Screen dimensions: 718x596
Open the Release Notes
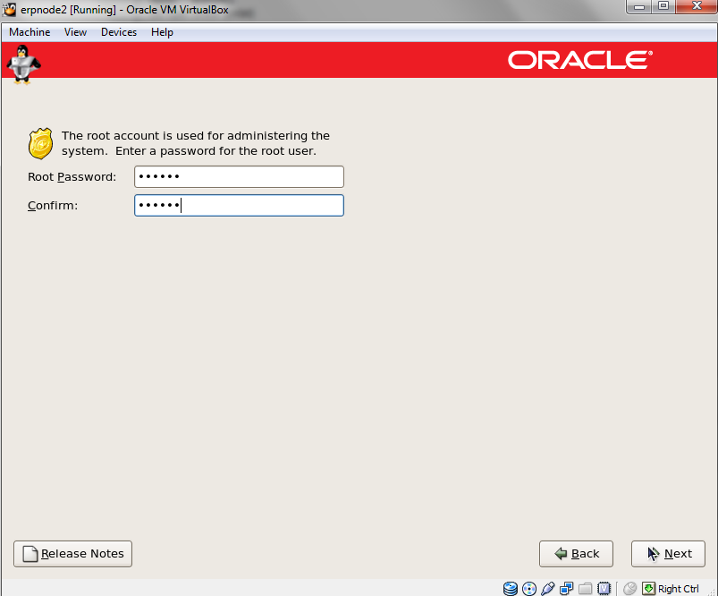(73, 554)
